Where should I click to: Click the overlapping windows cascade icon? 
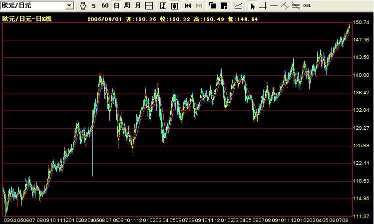click(212, 5)
